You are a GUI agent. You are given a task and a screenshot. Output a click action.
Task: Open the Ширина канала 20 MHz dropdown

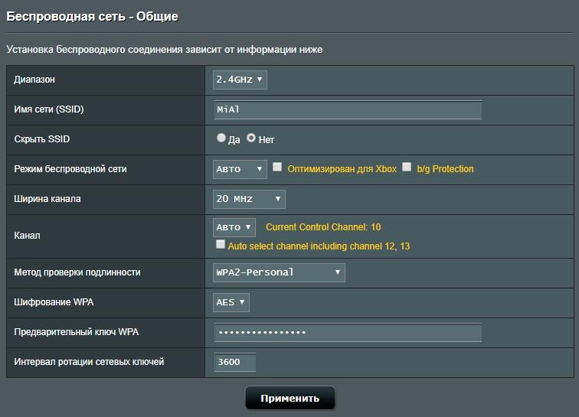tap(249, 199)
